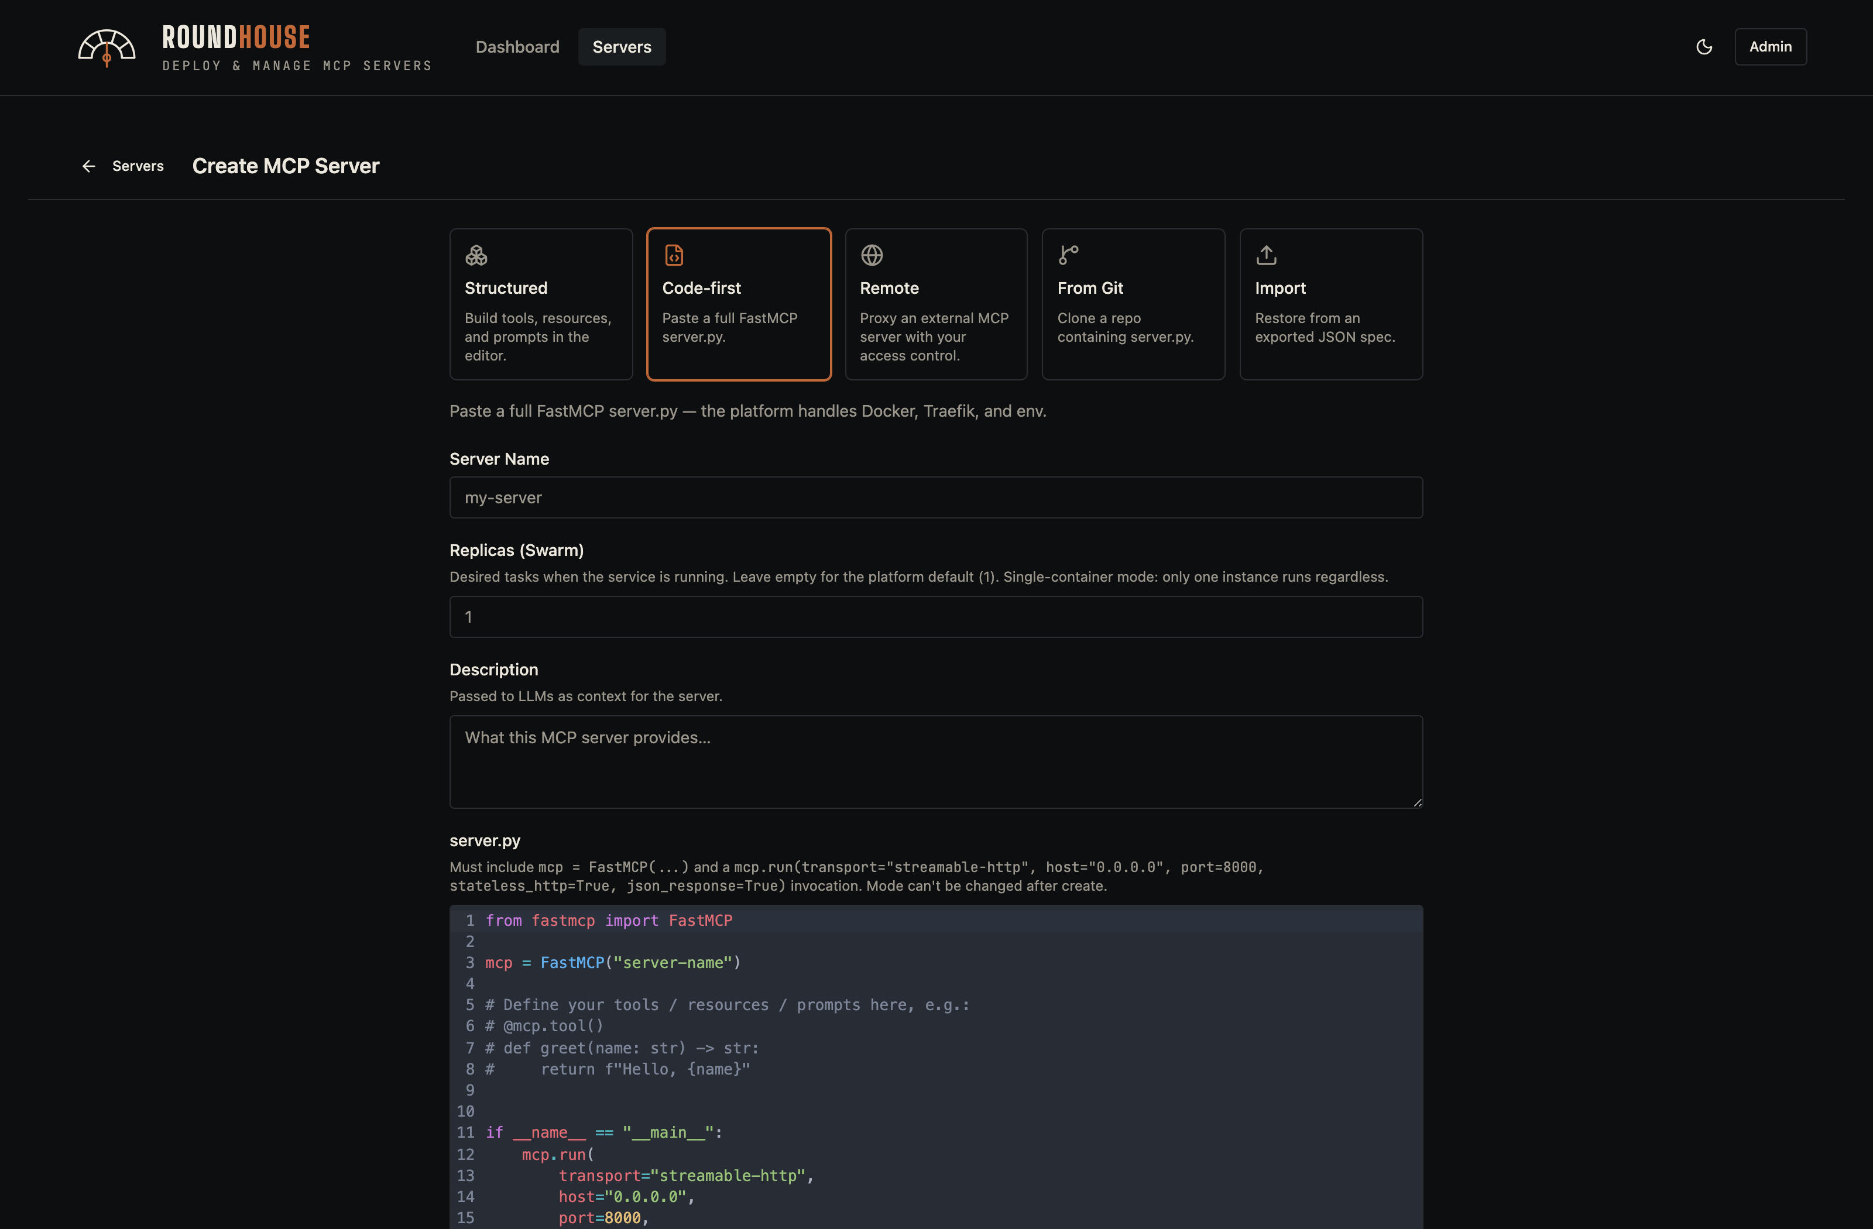Click the 'Replicas (Swarm)' label
This screenshot has width=1873, height=1229.
pyautogui.click(x=516, y=550)
